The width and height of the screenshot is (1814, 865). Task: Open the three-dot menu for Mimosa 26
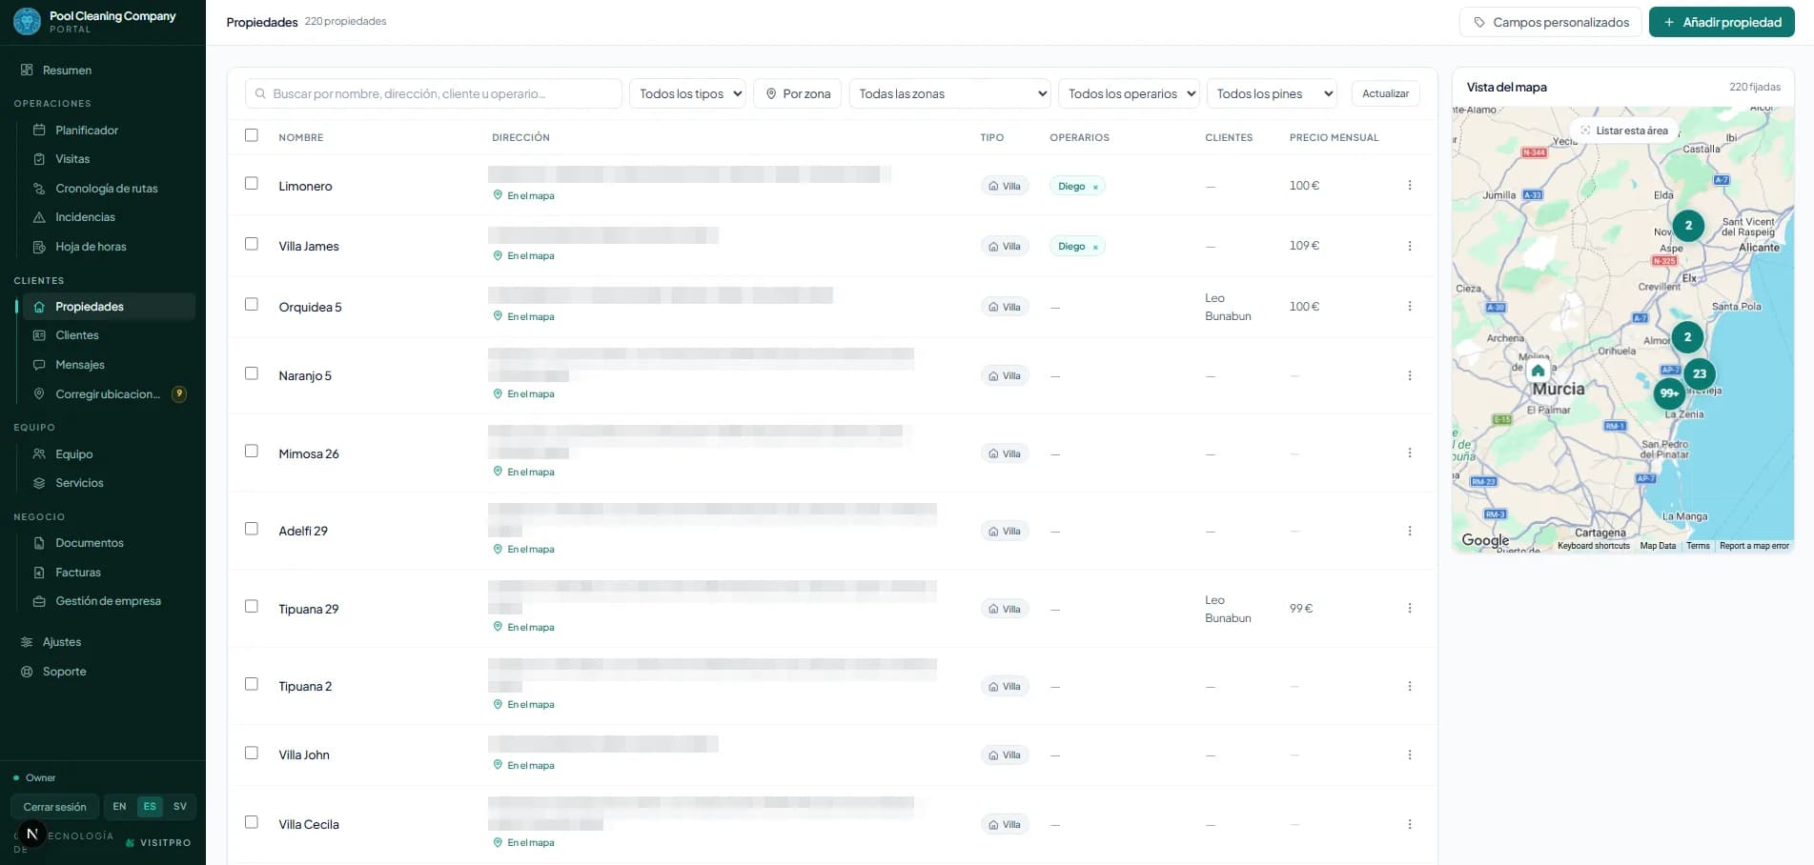pyautogui.click(x=1409, y=453)
